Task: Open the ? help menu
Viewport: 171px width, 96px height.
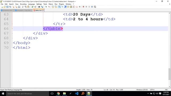Action: (73, 4)
